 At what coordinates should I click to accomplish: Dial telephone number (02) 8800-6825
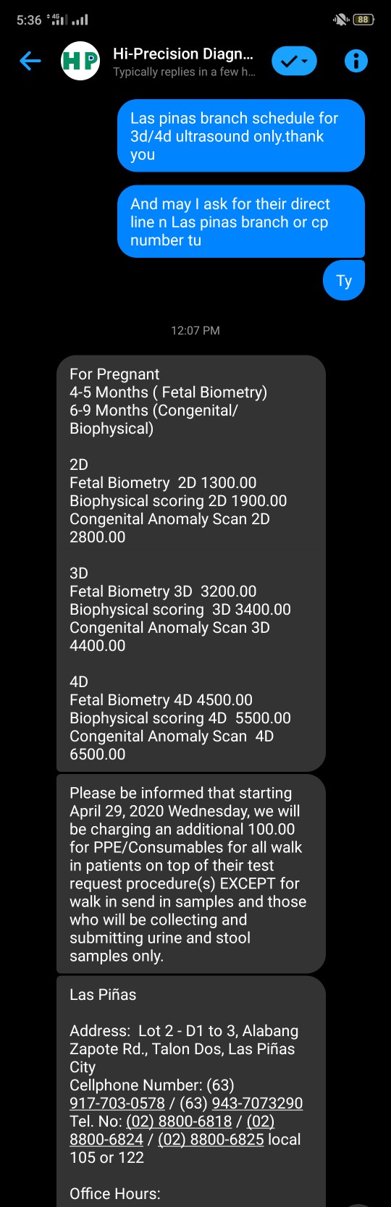pos(211,1139)
